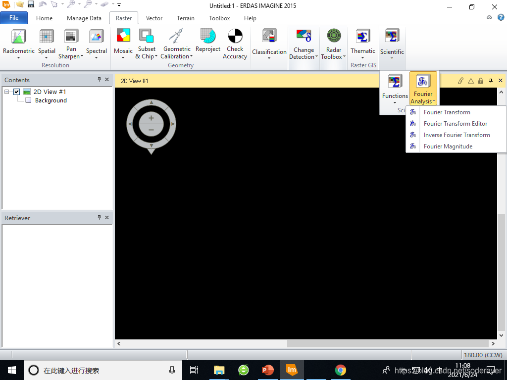Expand the Classification dropdown arrow

(269, 58)
